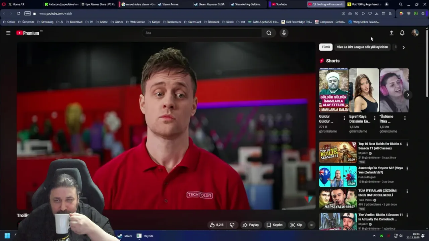
Task: Open Playnite from the taskbar
Action: pyautogui.click(x=145, y=236)
